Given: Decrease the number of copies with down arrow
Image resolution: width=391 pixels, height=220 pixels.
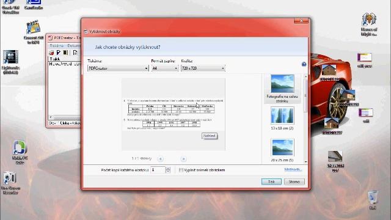Looking at the screenshot, I should [x=168, y=172].
